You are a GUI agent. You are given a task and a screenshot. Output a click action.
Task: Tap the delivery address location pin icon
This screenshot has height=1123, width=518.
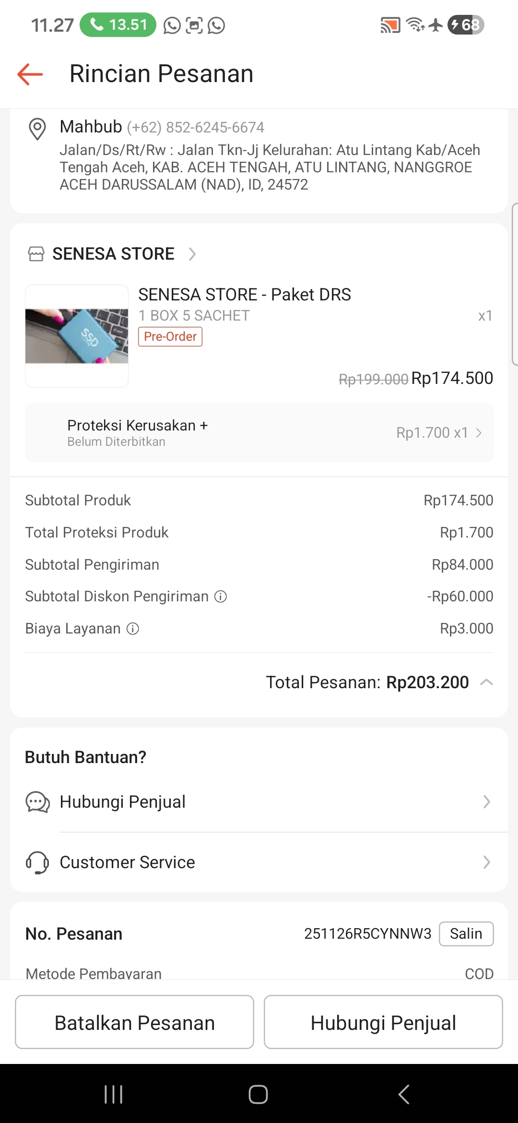click(x=37, y=129)
